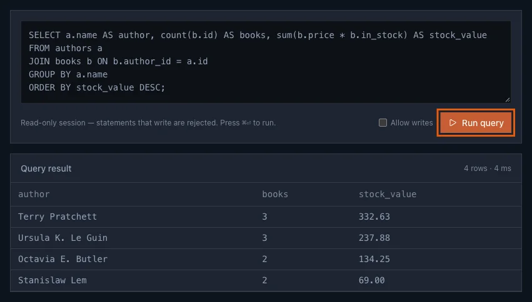Click the Octavia E. Butler cell
532x302 pixels.
coord(63,259)
